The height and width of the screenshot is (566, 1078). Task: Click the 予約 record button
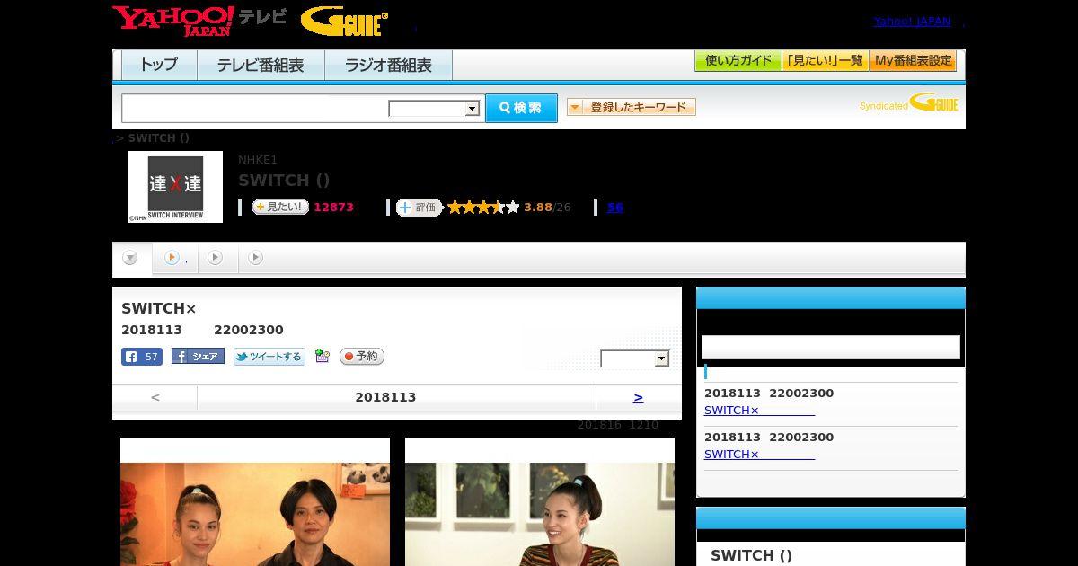(x=362, y=357)
